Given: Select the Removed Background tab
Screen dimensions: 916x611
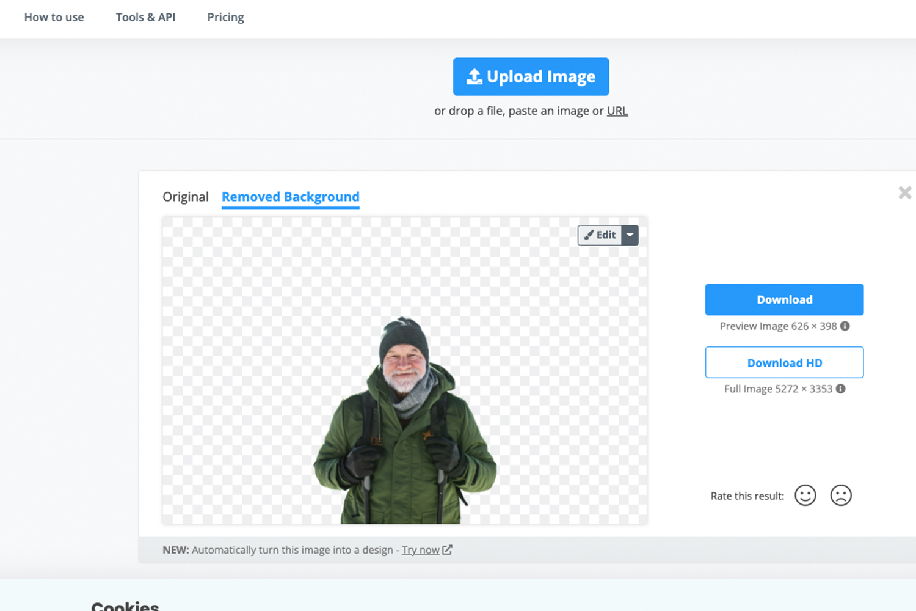Looking at the screenshot, I should [x=290, y=196].
